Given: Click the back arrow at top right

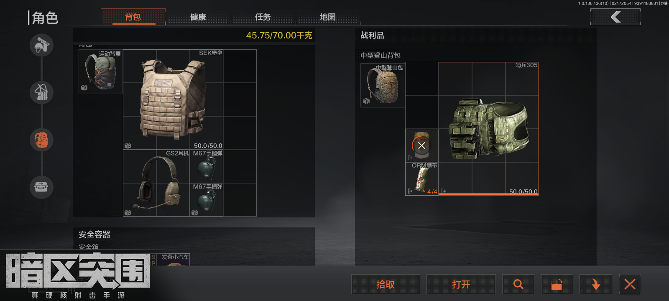Looking at the screenshot, I should click(x=615, y=17).
